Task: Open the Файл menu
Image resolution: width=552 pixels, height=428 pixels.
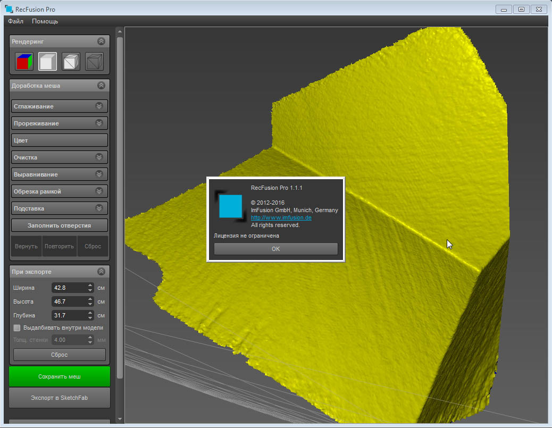Action: point(16,21)
